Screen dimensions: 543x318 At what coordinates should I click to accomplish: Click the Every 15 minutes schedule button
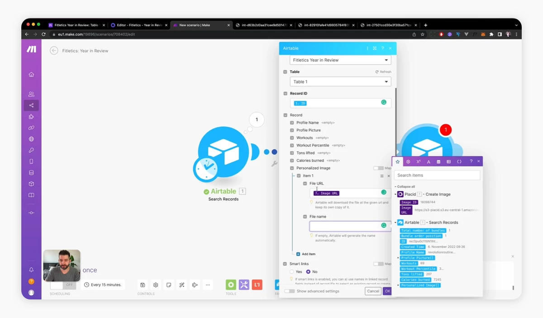click(x=103, y=285)
